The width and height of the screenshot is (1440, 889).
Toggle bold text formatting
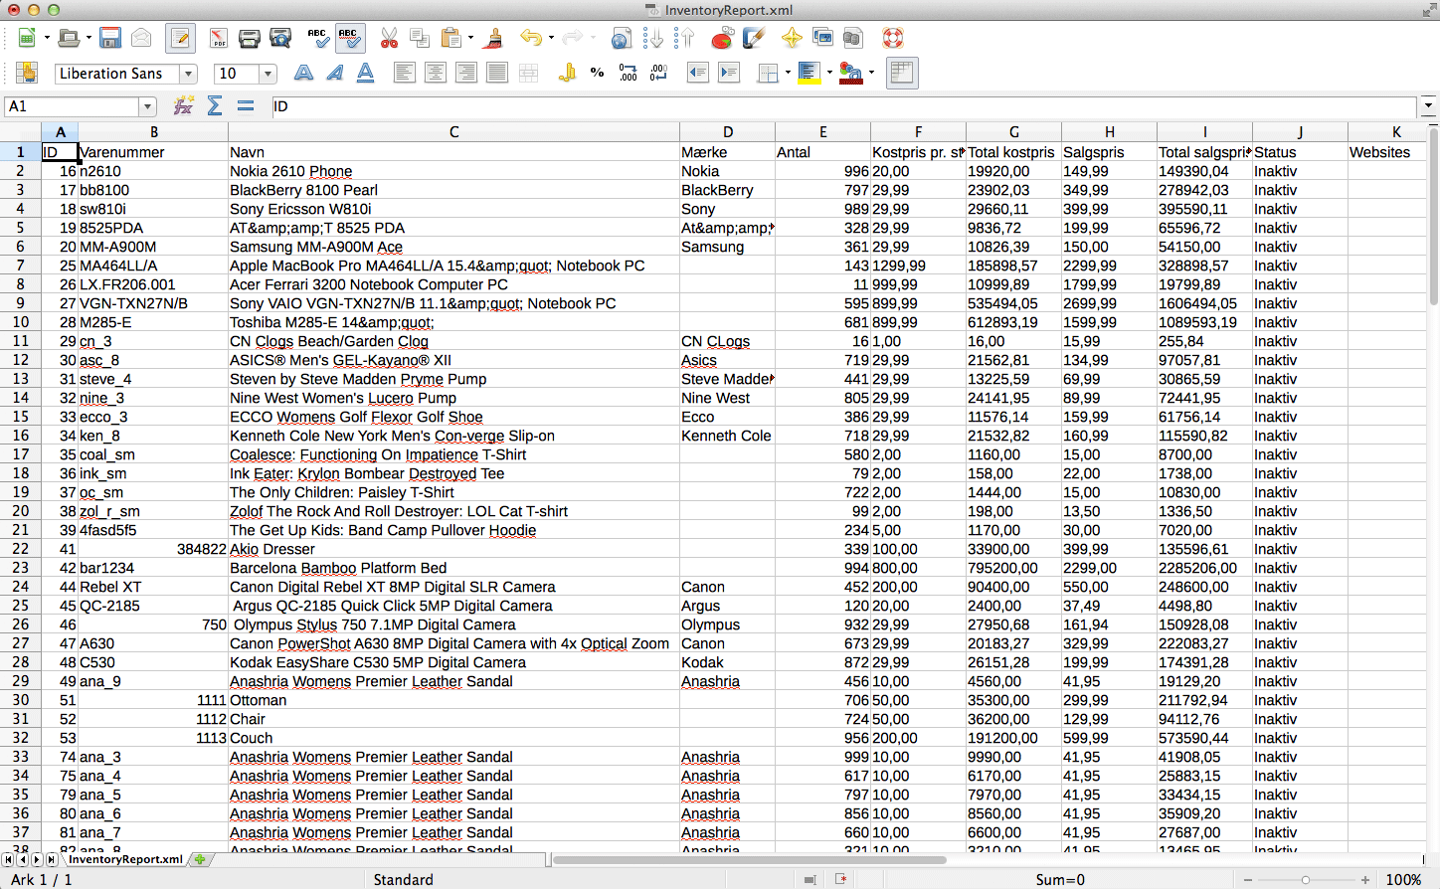[303, 73]
